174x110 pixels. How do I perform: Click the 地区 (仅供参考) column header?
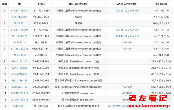[79, 4]
